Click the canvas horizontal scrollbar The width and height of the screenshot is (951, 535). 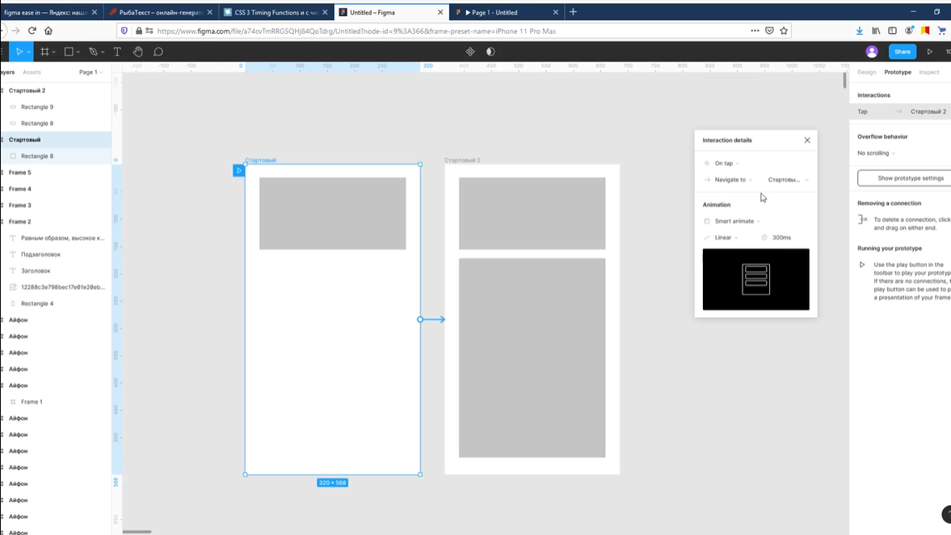[137, 532]
